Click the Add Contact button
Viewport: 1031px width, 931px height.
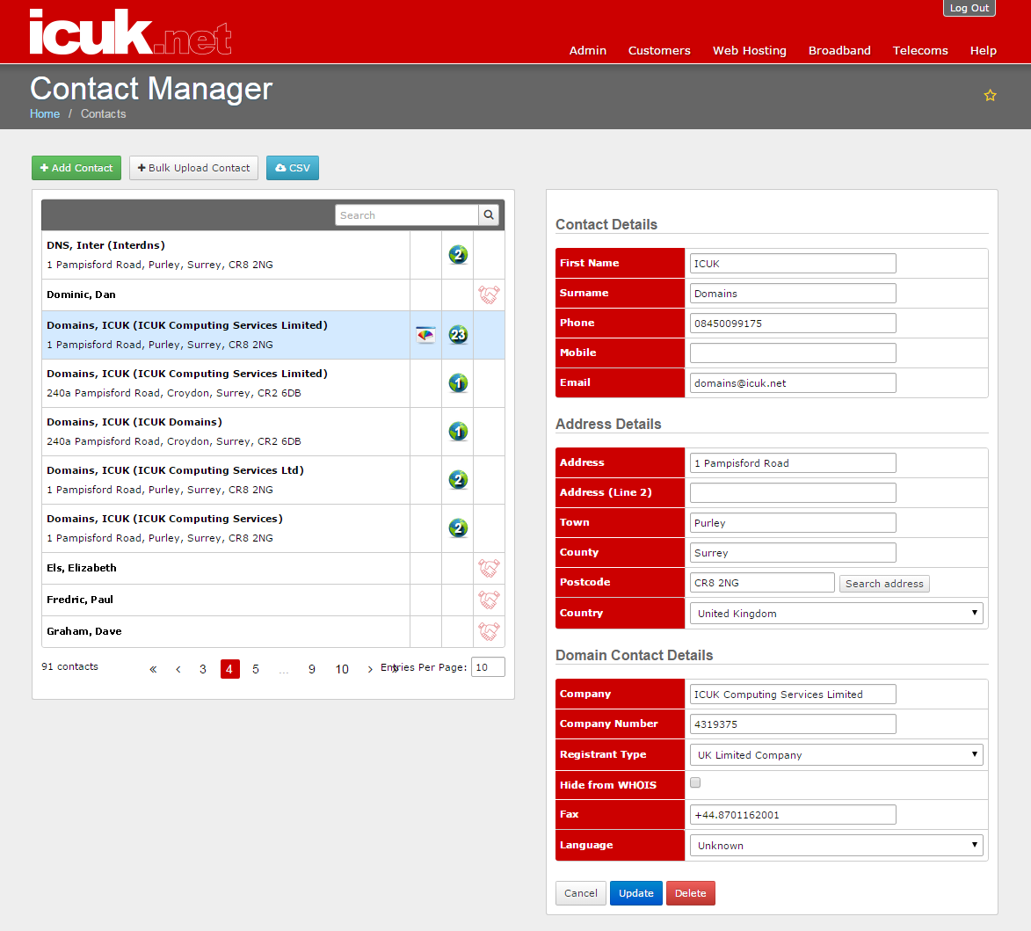(76, 168)
